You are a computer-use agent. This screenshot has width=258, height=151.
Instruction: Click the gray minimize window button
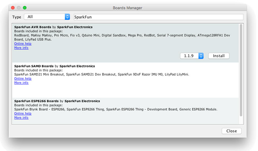19,8
